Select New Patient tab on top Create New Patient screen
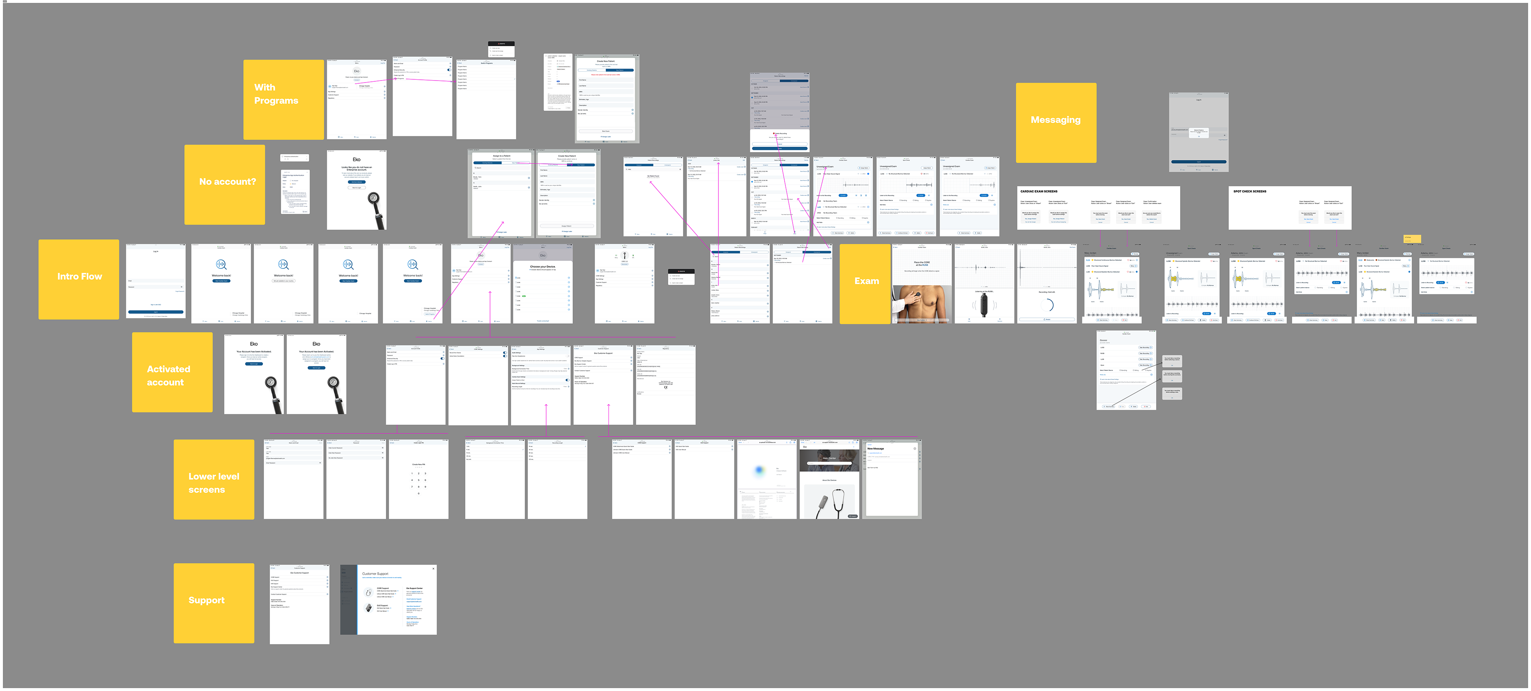The image size is (1531, 691). pyautogui.click(x=619, y=70)
